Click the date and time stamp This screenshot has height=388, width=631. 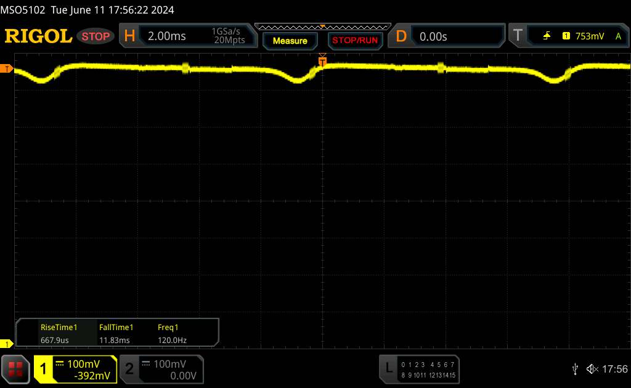[112, 10]
